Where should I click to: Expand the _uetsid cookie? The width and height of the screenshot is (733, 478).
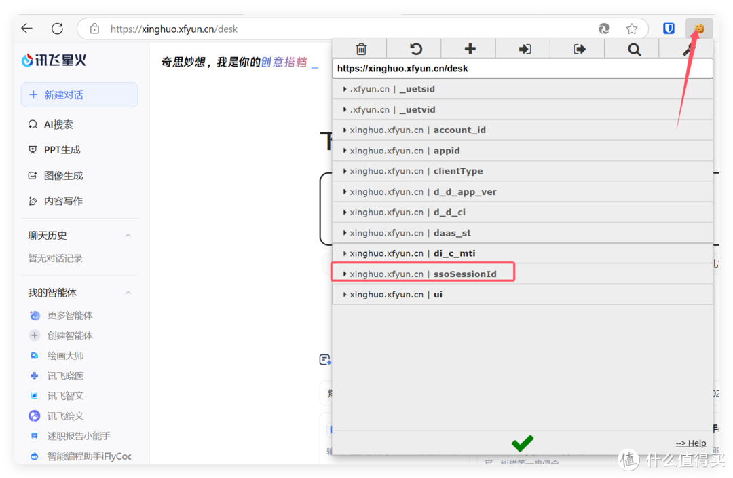[522, 89]
